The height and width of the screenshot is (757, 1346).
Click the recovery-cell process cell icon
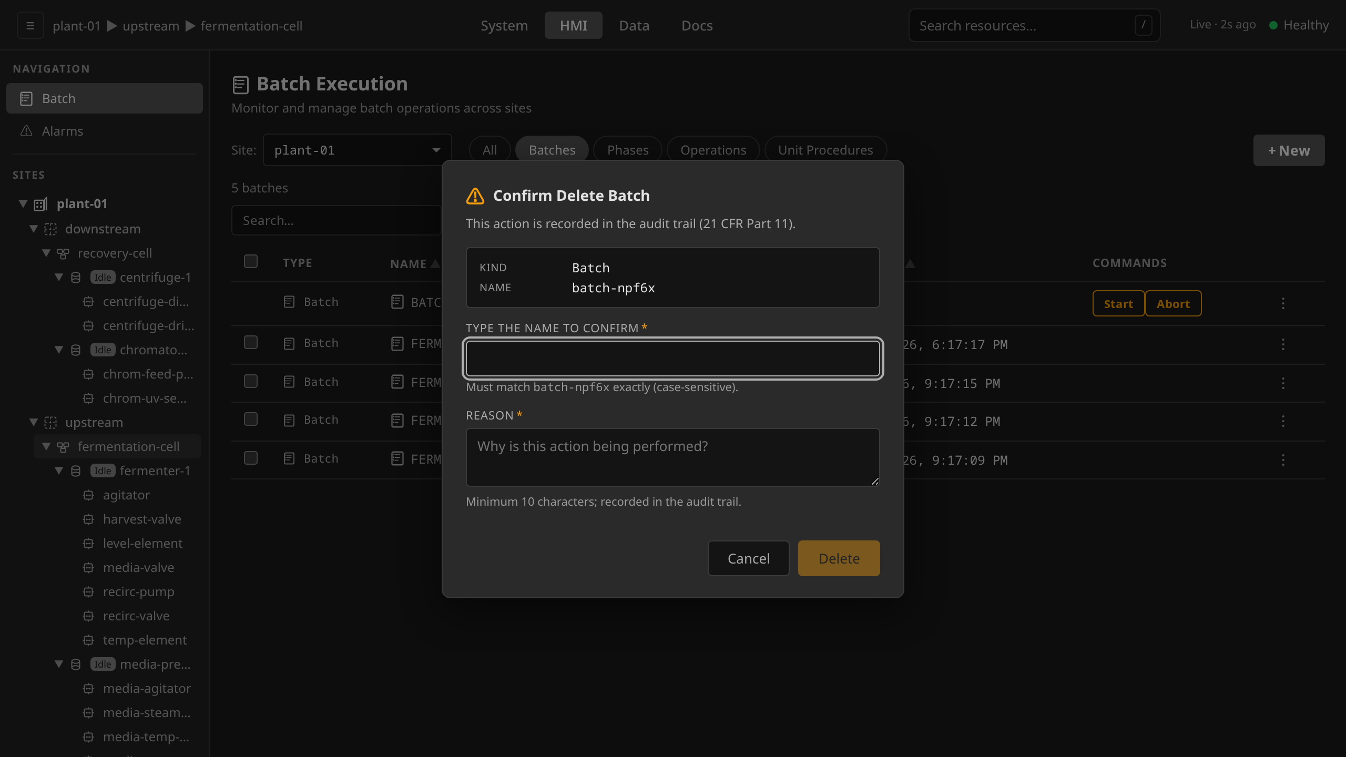[63, 253]
